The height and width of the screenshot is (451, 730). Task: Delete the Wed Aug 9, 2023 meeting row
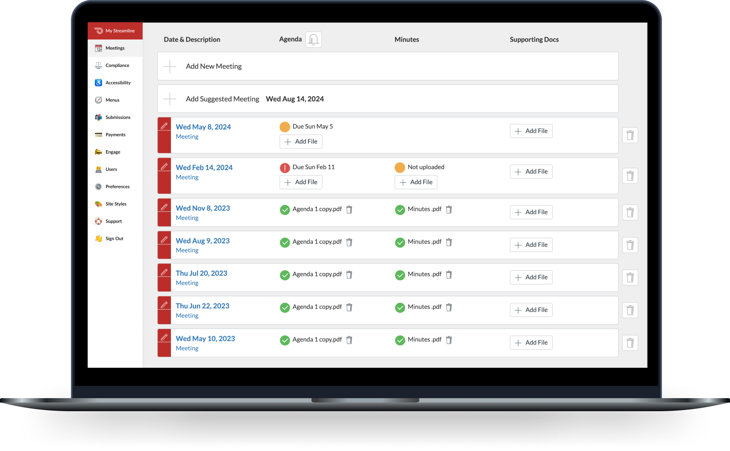(630, 245)
